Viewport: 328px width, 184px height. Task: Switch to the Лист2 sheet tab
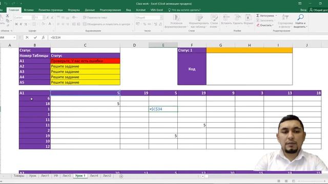(107, 176)
